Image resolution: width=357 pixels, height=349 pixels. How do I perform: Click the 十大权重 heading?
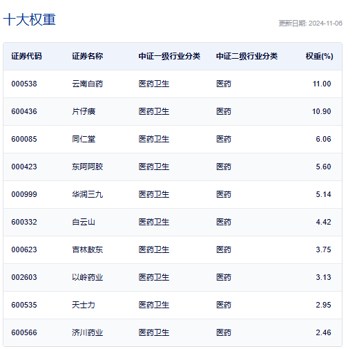point(30,19)
